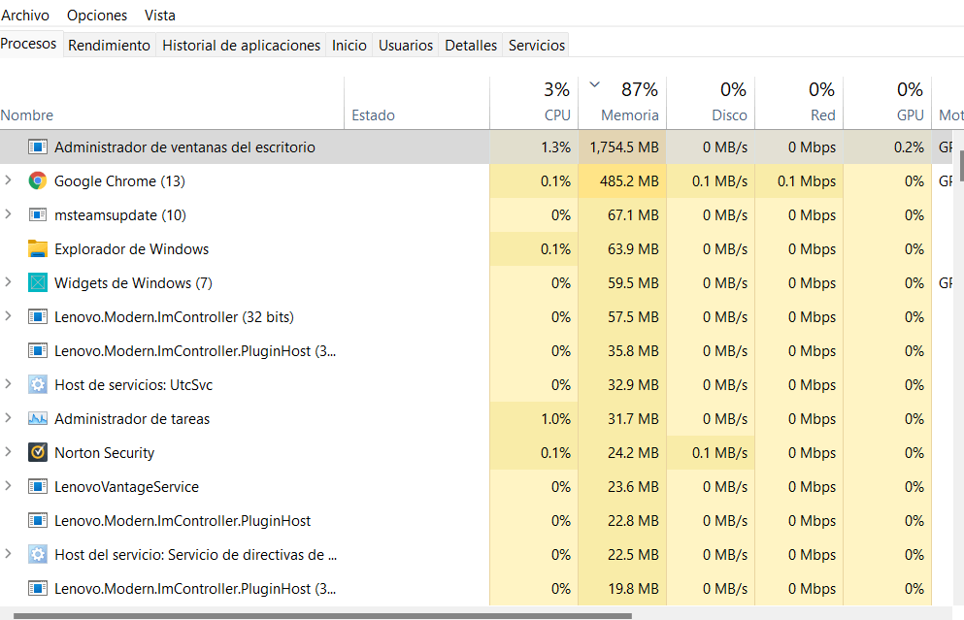Select the Procesos tab
This screenshot has height=620, width=964.
[x=29, y=44]
